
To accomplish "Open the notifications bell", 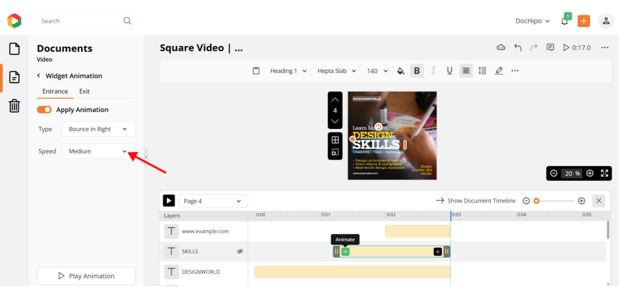I will click(x=565, y=21).
